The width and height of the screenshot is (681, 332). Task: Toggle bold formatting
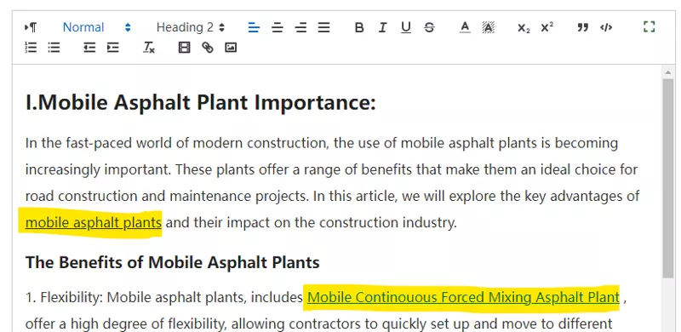[358, 27]
